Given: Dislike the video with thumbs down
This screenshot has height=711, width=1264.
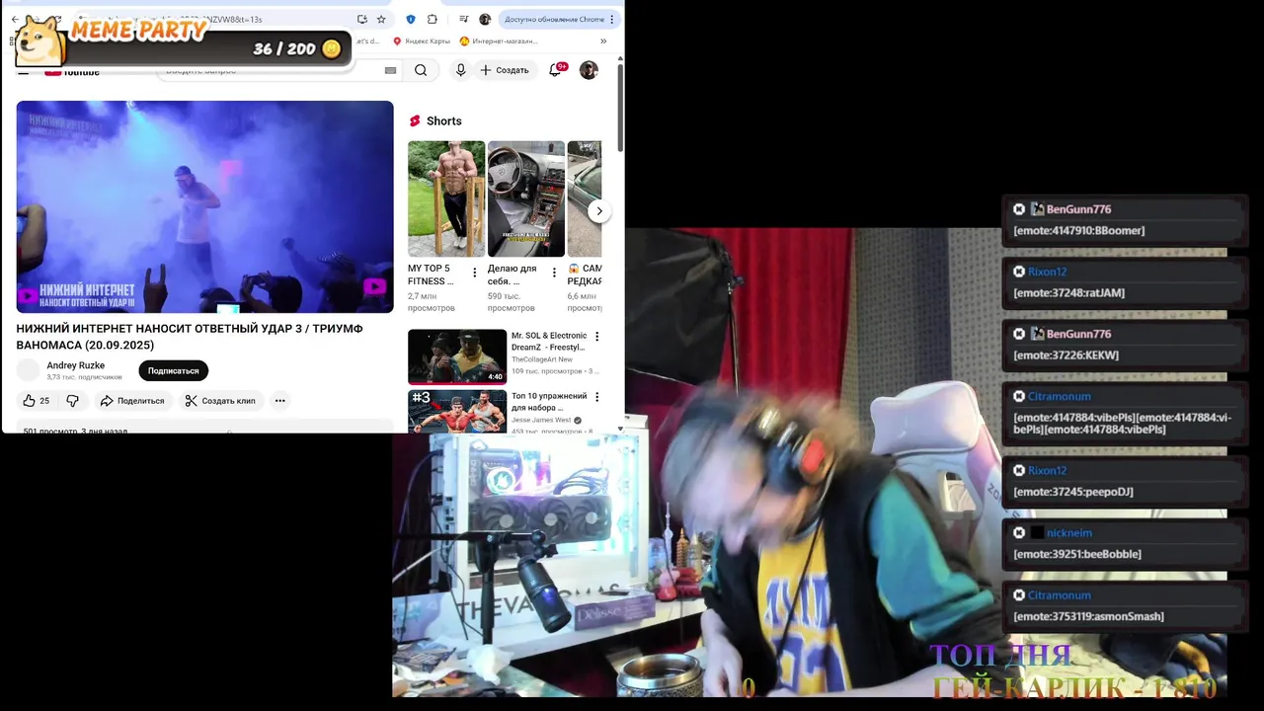Looking at the screenshot, I should pos(72,401).
